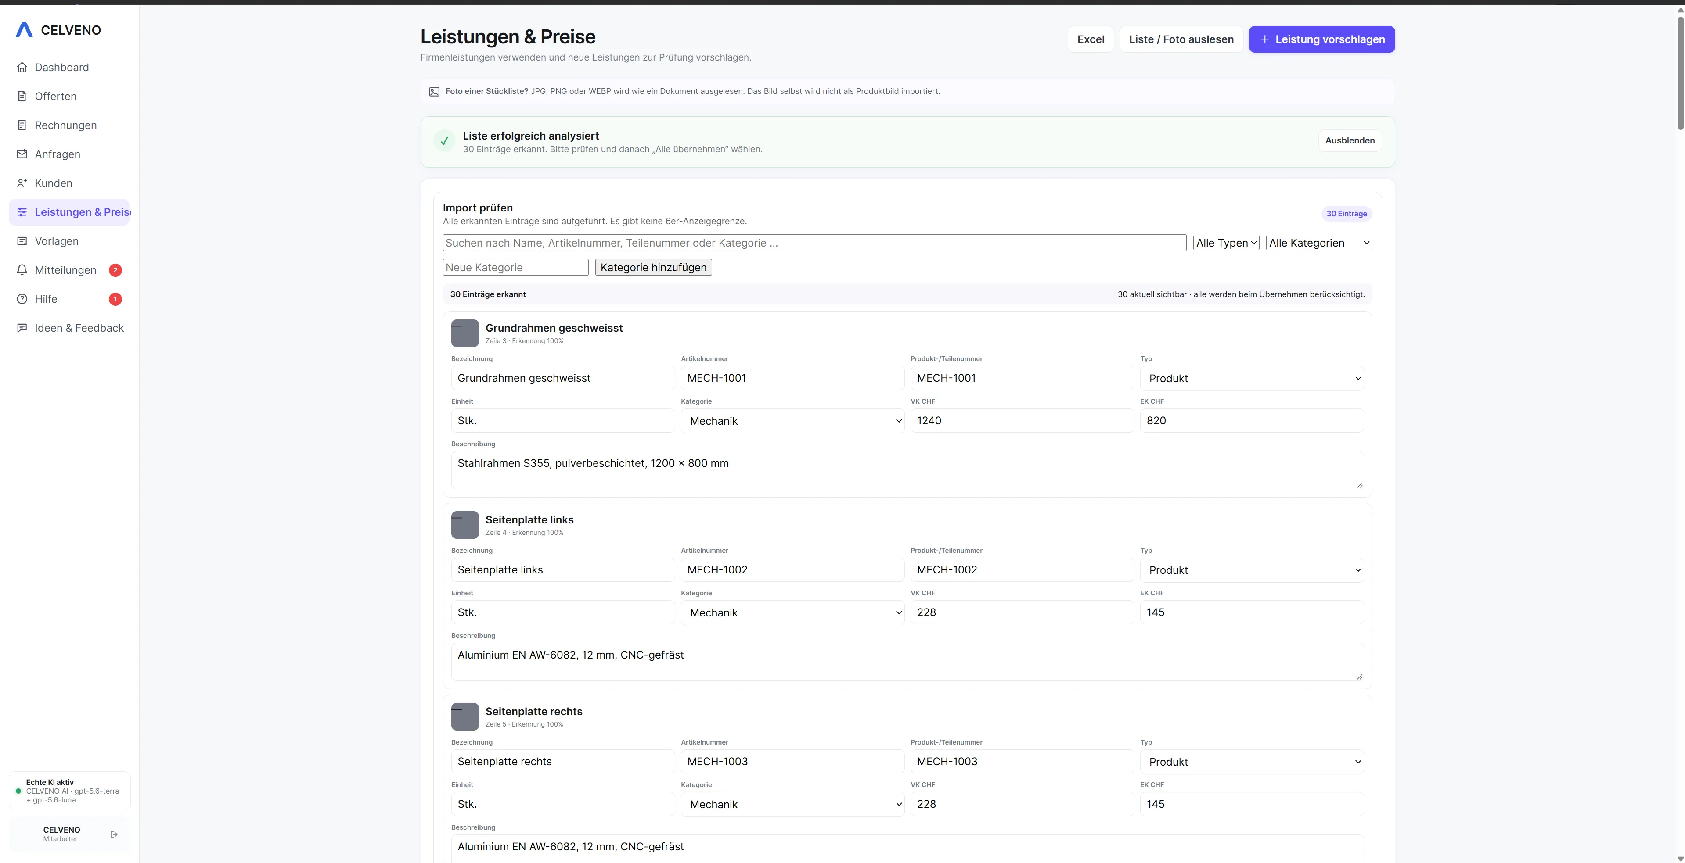
Task: Hide the success banner with Ausblenden
Action: 1350,140
